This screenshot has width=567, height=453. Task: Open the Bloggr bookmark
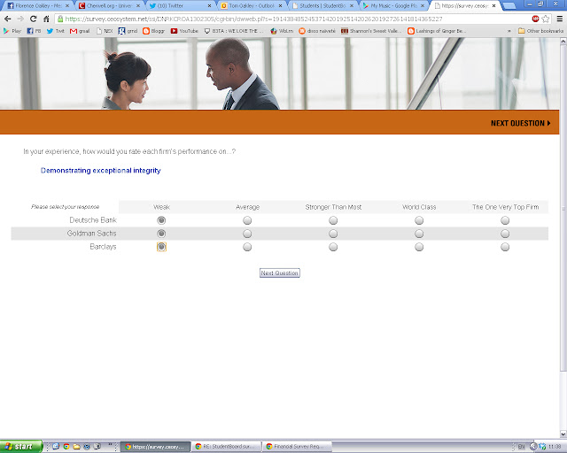click(153, 31)
